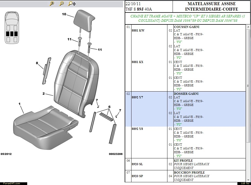The height and width of the screenshot is (185, 251).
Task: Click the zoom out magnifier icon
Action: (x=62, y=4)
